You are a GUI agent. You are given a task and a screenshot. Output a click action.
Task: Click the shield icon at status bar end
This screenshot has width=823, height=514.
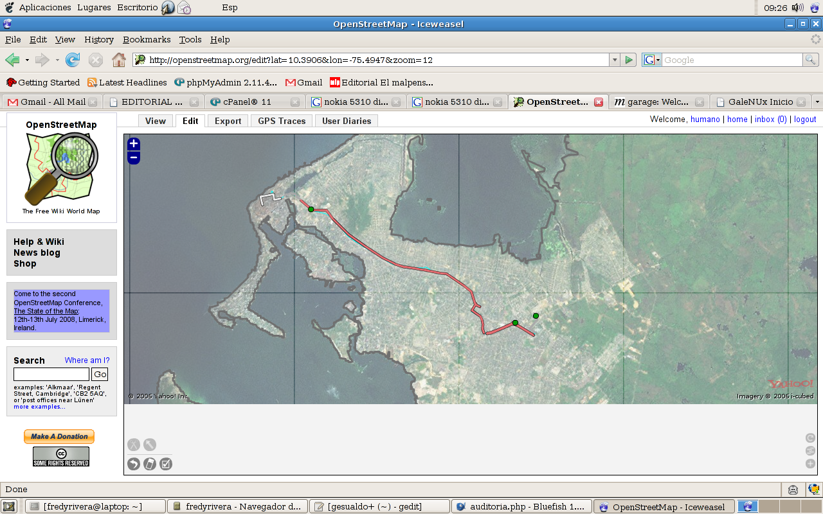[x=814, y=490]
